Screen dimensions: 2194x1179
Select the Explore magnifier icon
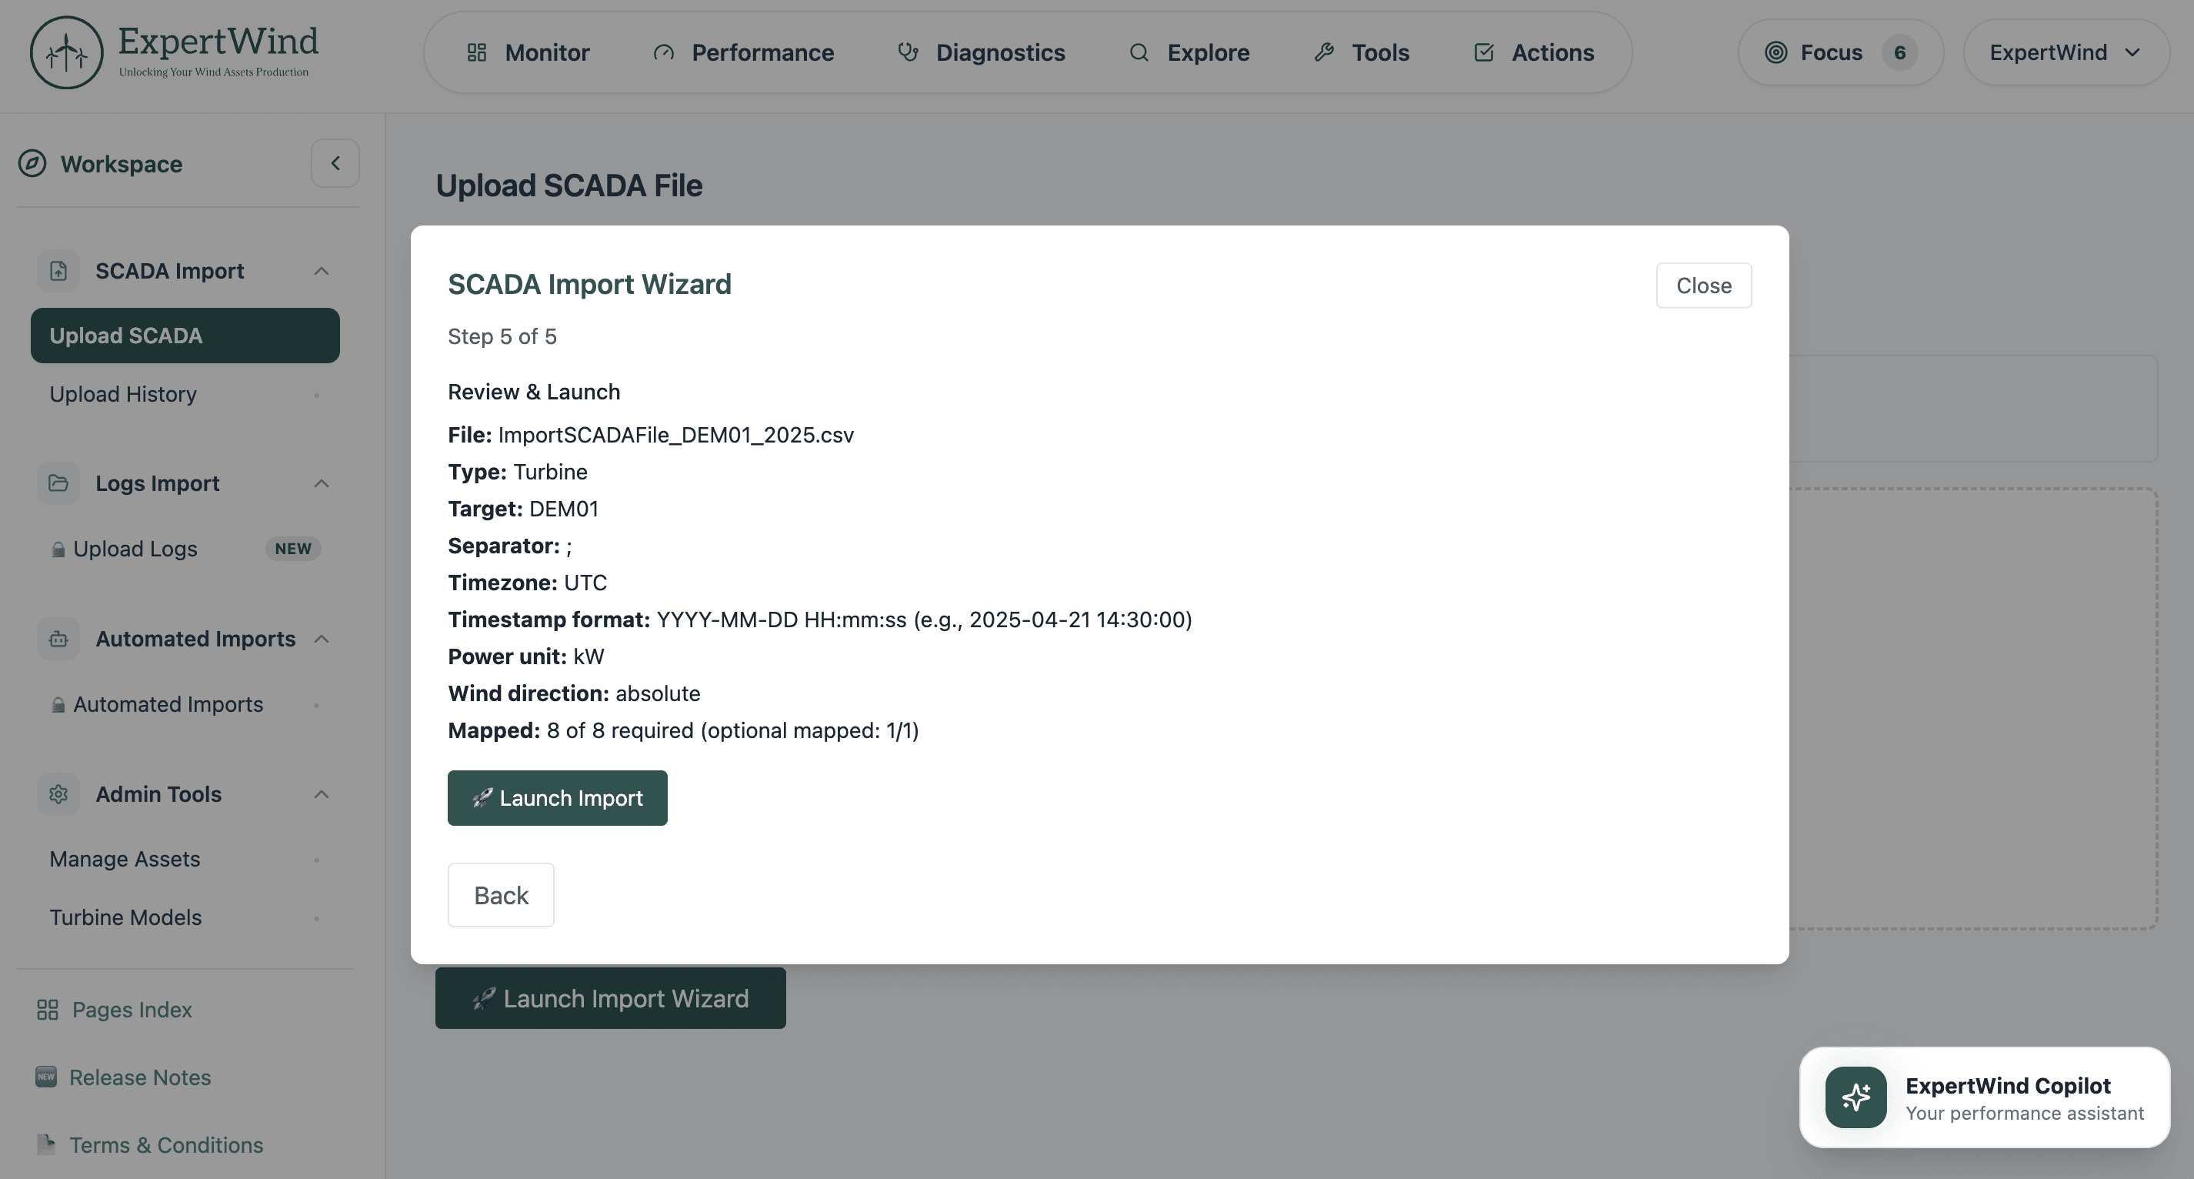click(1139, 52)
